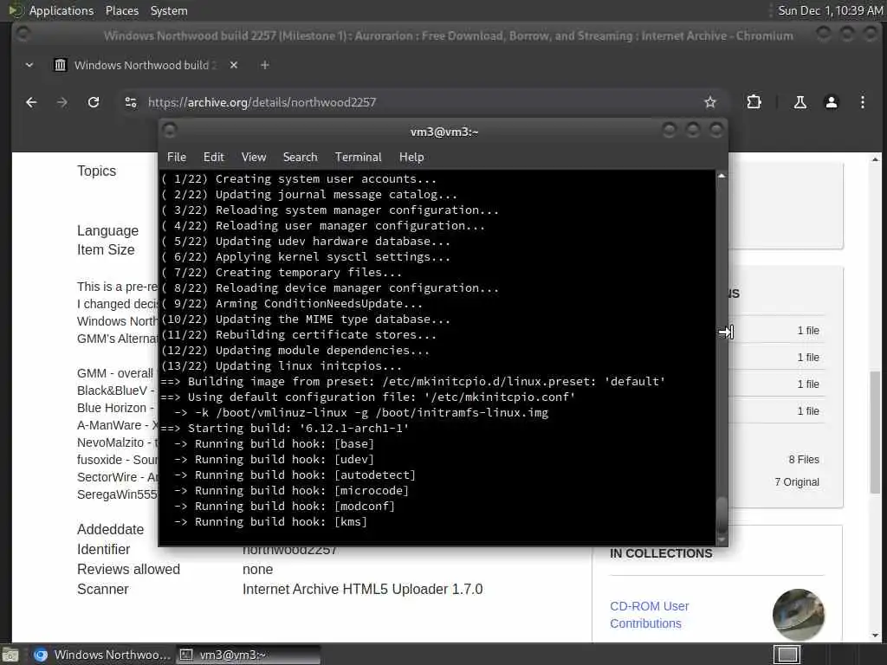Click the terminal line Starting build '6.12.1-arch1-1'
This screenshot has width=887, height=665.
pos(284,429)
